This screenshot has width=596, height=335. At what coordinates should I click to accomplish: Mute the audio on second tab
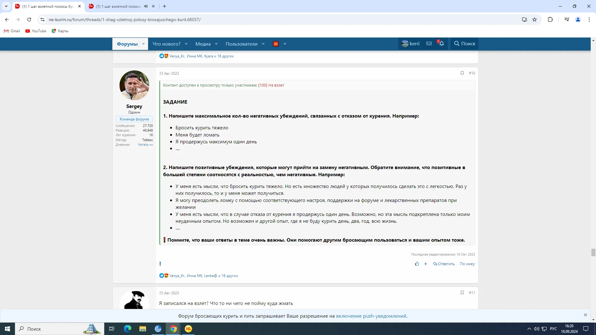point(146,6)
